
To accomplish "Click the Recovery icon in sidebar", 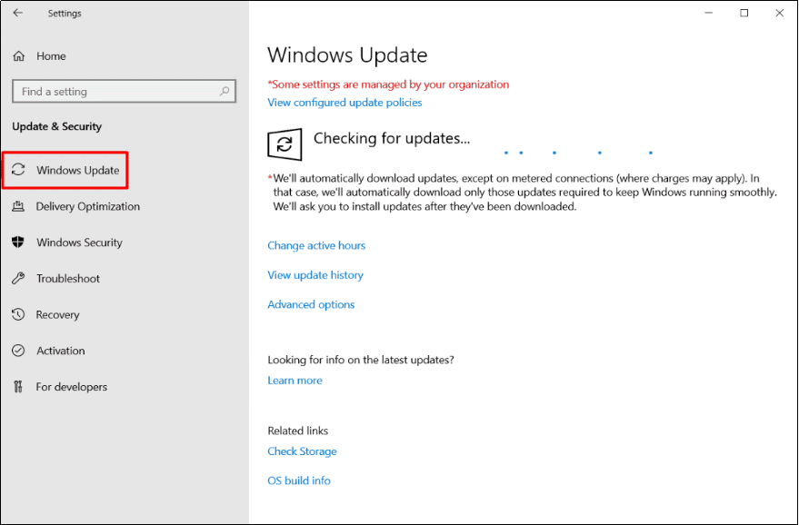I will [18, 315].
